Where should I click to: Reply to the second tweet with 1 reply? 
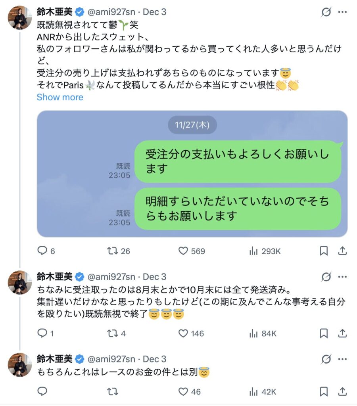42,333
